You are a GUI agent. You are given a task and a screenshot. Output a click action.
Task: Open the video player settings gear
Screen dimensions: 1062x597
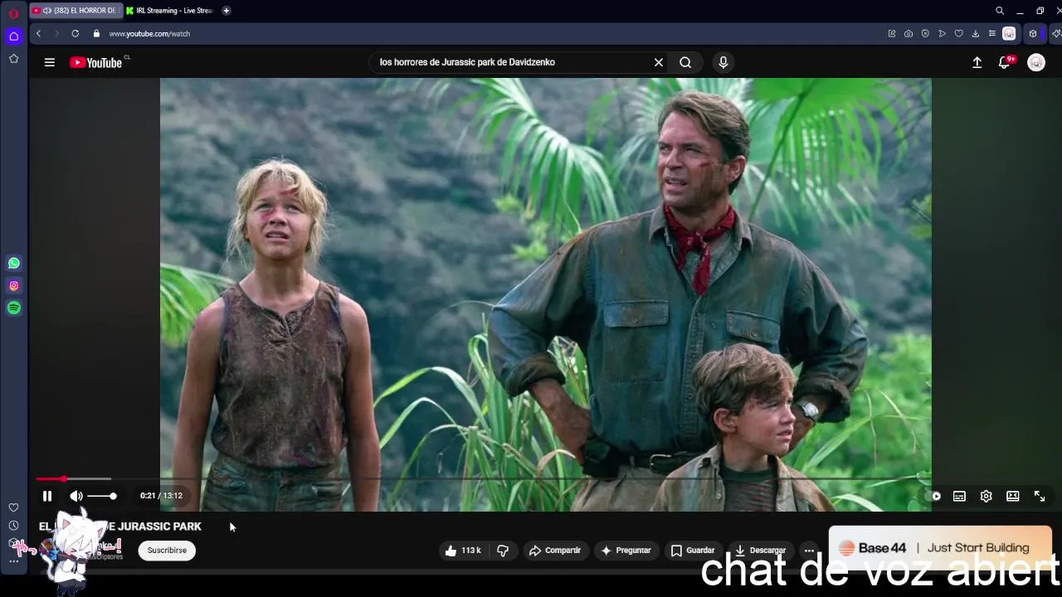click(x=986, y=496)
